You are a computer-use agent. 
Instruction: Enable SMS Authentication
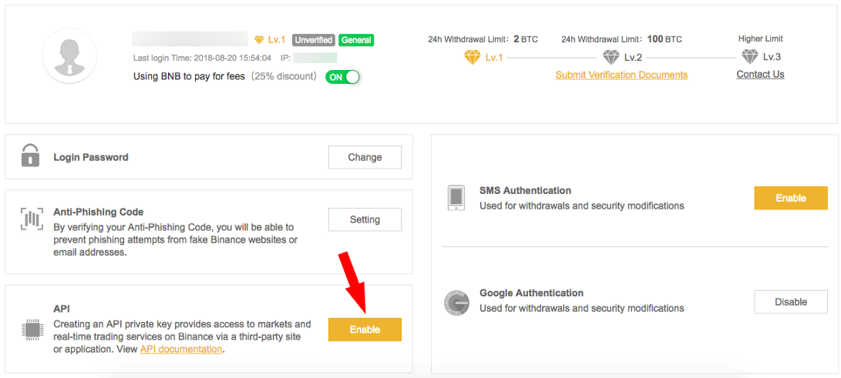pyautogui.click(x=791, y=198)
